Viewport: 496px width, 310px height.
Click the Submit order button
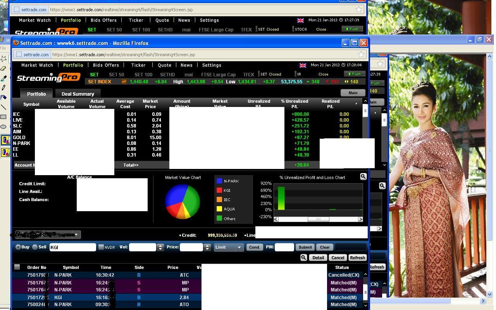[305, 247]
